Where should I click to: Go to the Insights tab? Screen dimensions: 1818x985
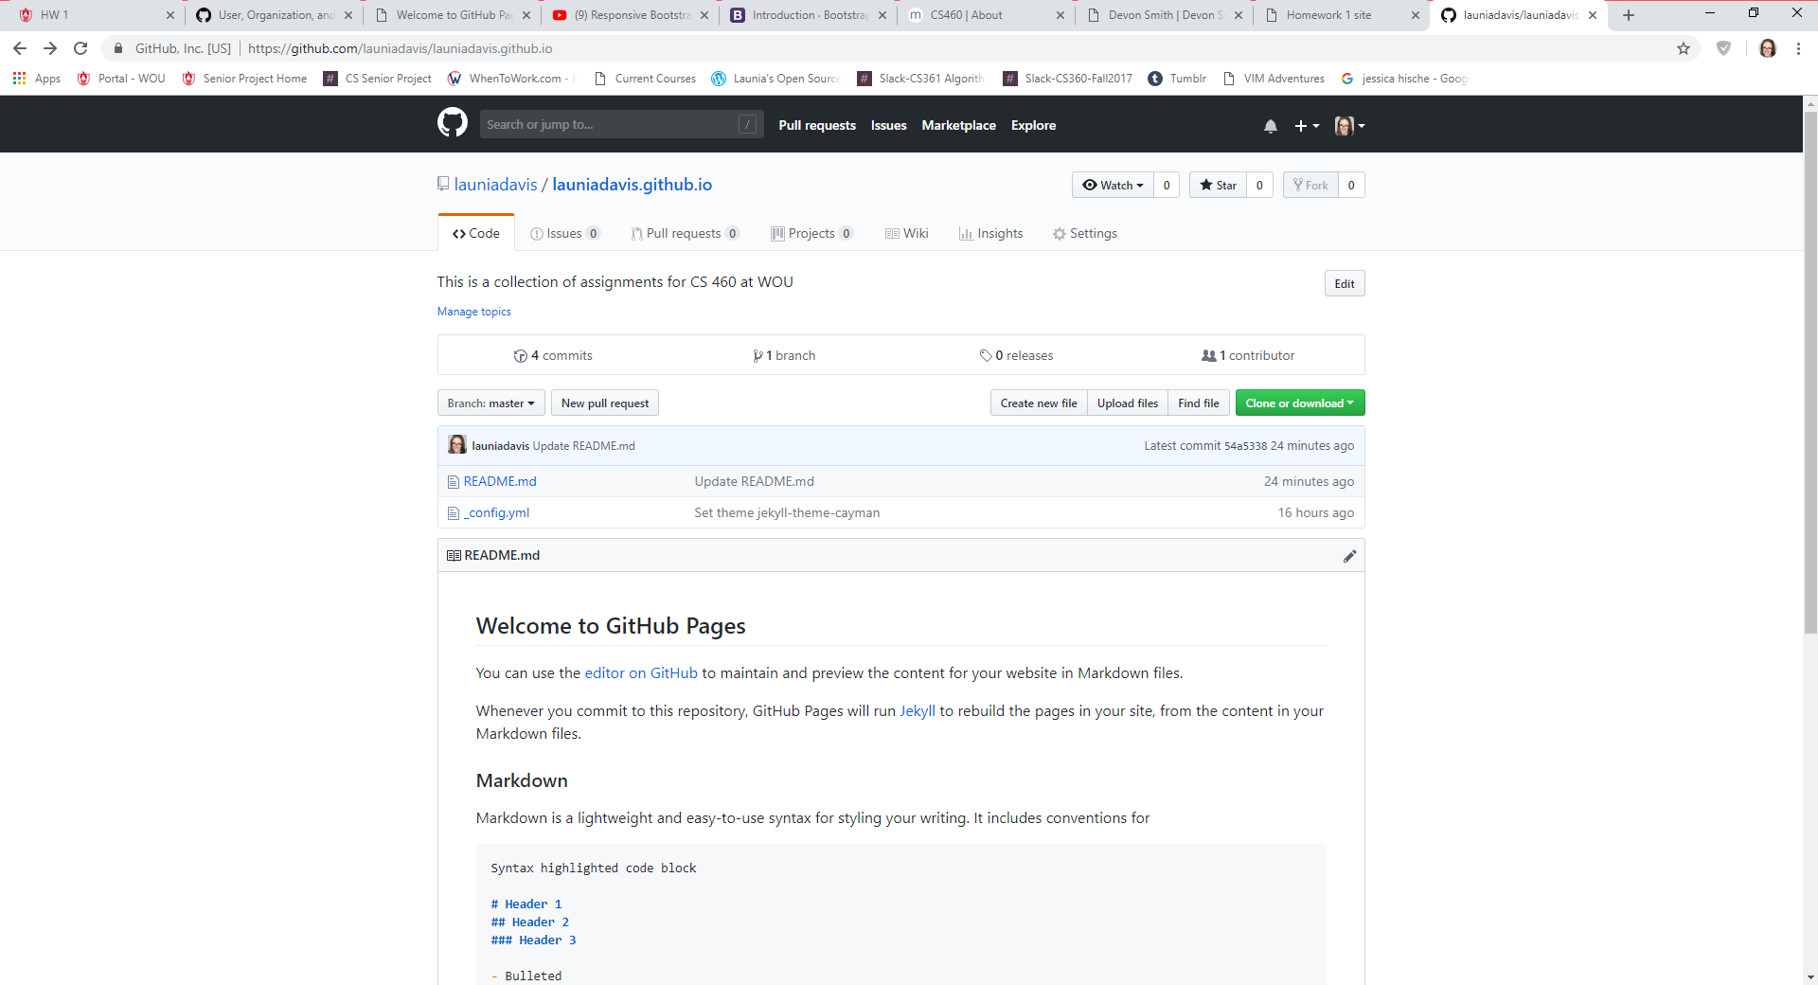pos(990,234)
